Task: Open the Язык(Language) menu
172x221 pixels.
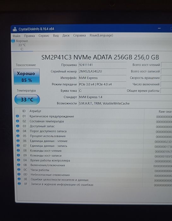Action: tap(101, 35)
